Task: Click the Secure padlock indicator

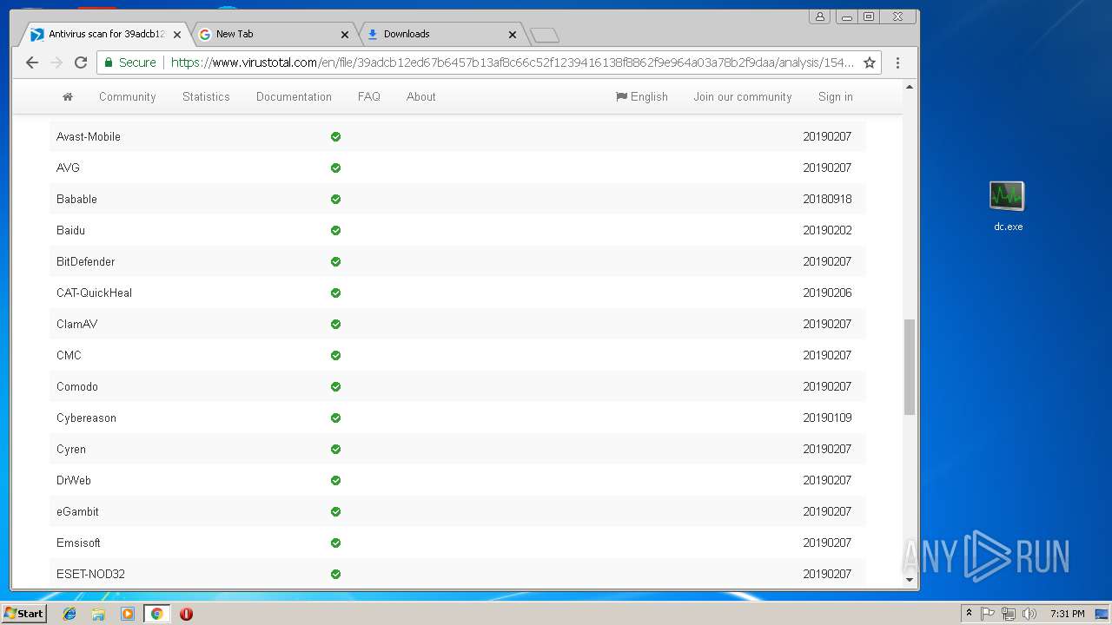Action: click(130, 62)
